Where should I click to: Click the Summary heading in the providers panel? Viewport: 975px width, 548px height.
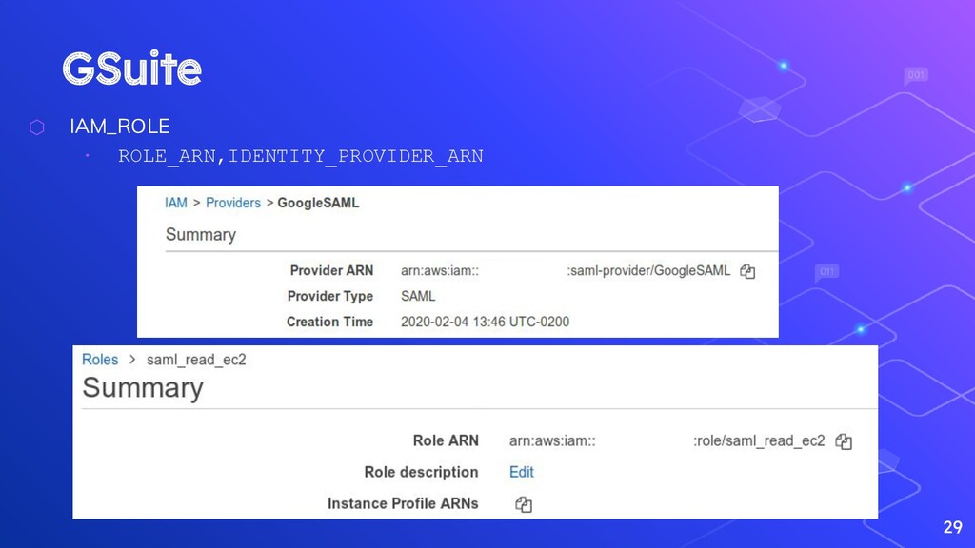(x=201, y=235)
